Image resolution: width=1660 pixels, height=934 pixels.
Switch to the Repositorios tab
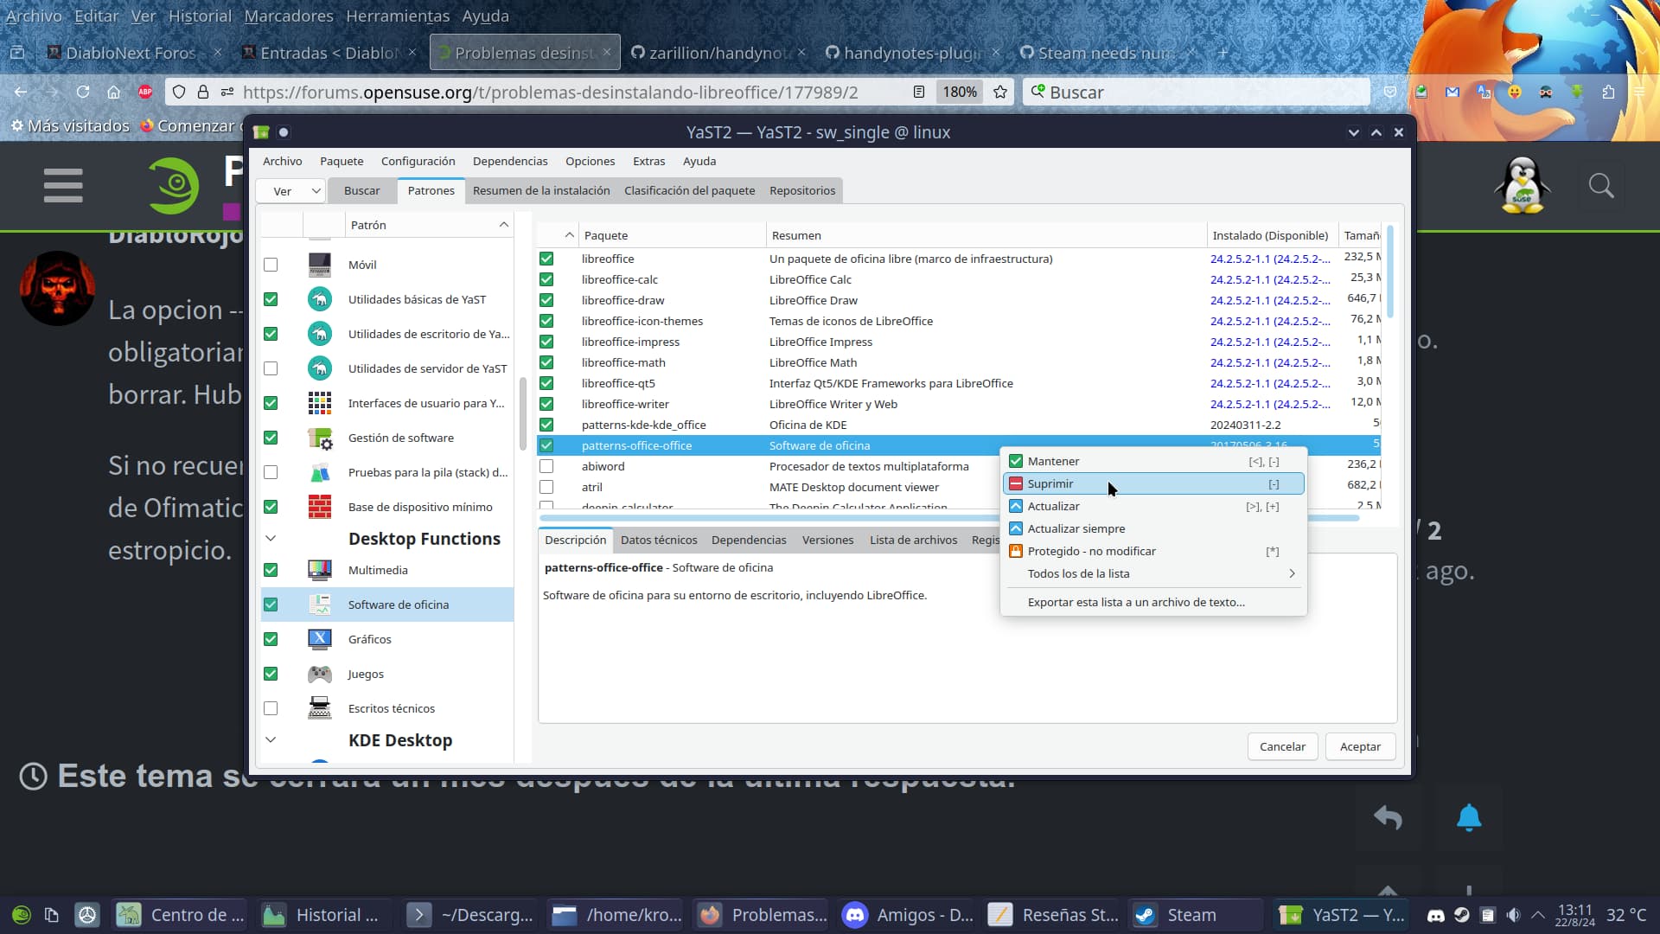(801, 191)
